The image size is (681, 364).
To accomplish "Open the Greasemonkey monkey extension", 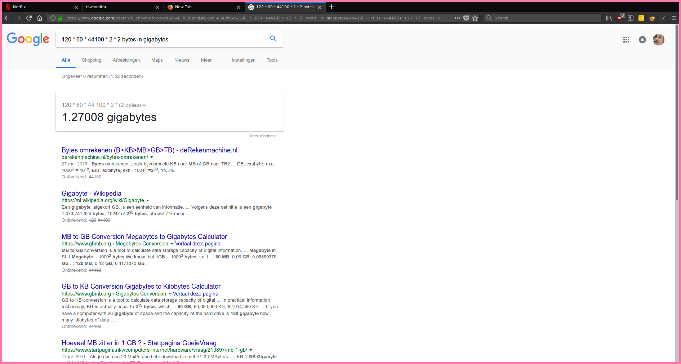I will pos(652,18).
